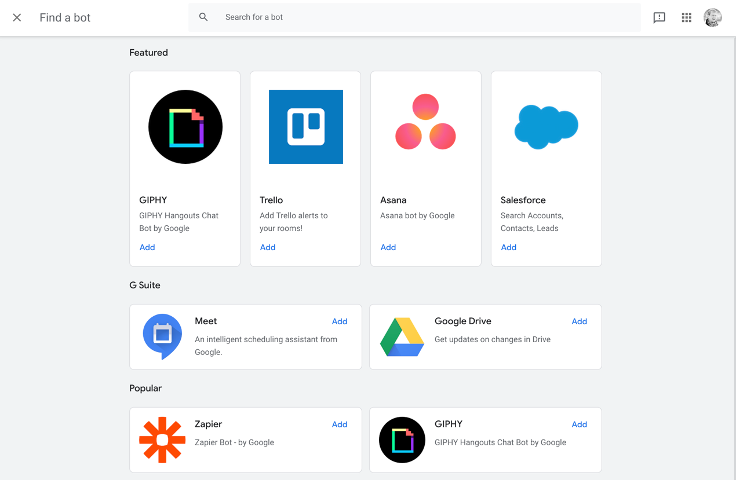Click the G Suite section heading
736x480 pixels.
click(145, 285)
